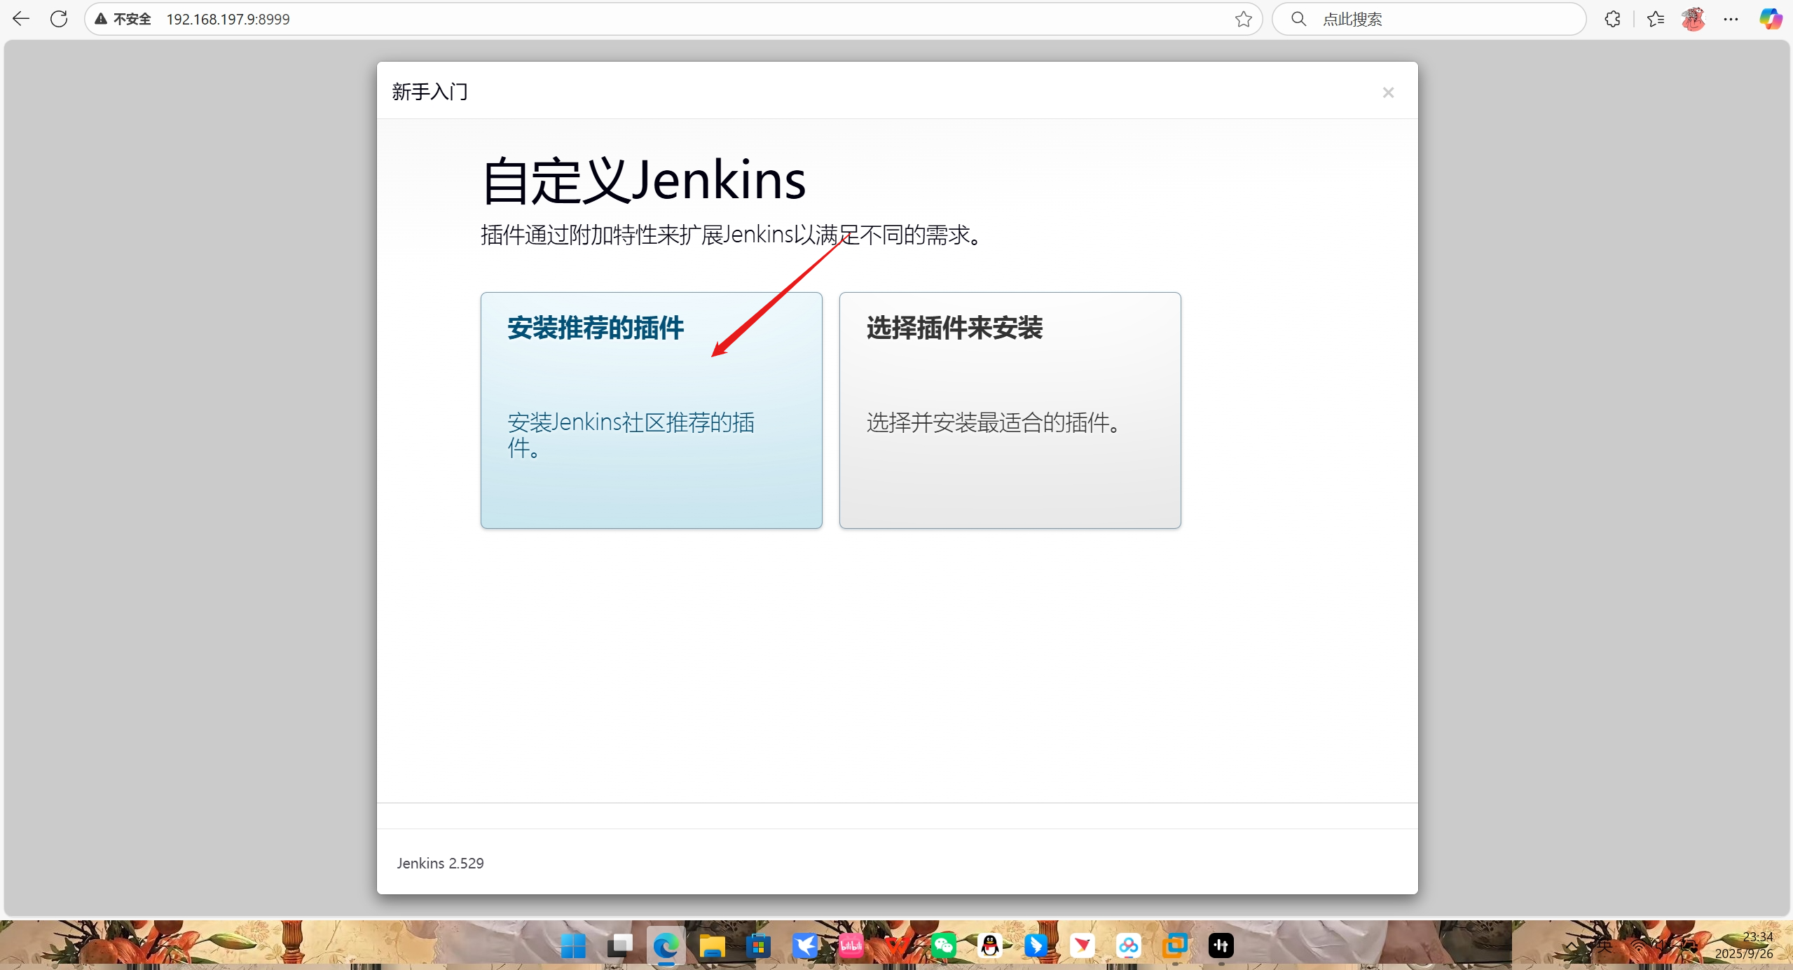Open QQ penguin icon in taskbar
Screen dimensions: 1793x970
989,945
